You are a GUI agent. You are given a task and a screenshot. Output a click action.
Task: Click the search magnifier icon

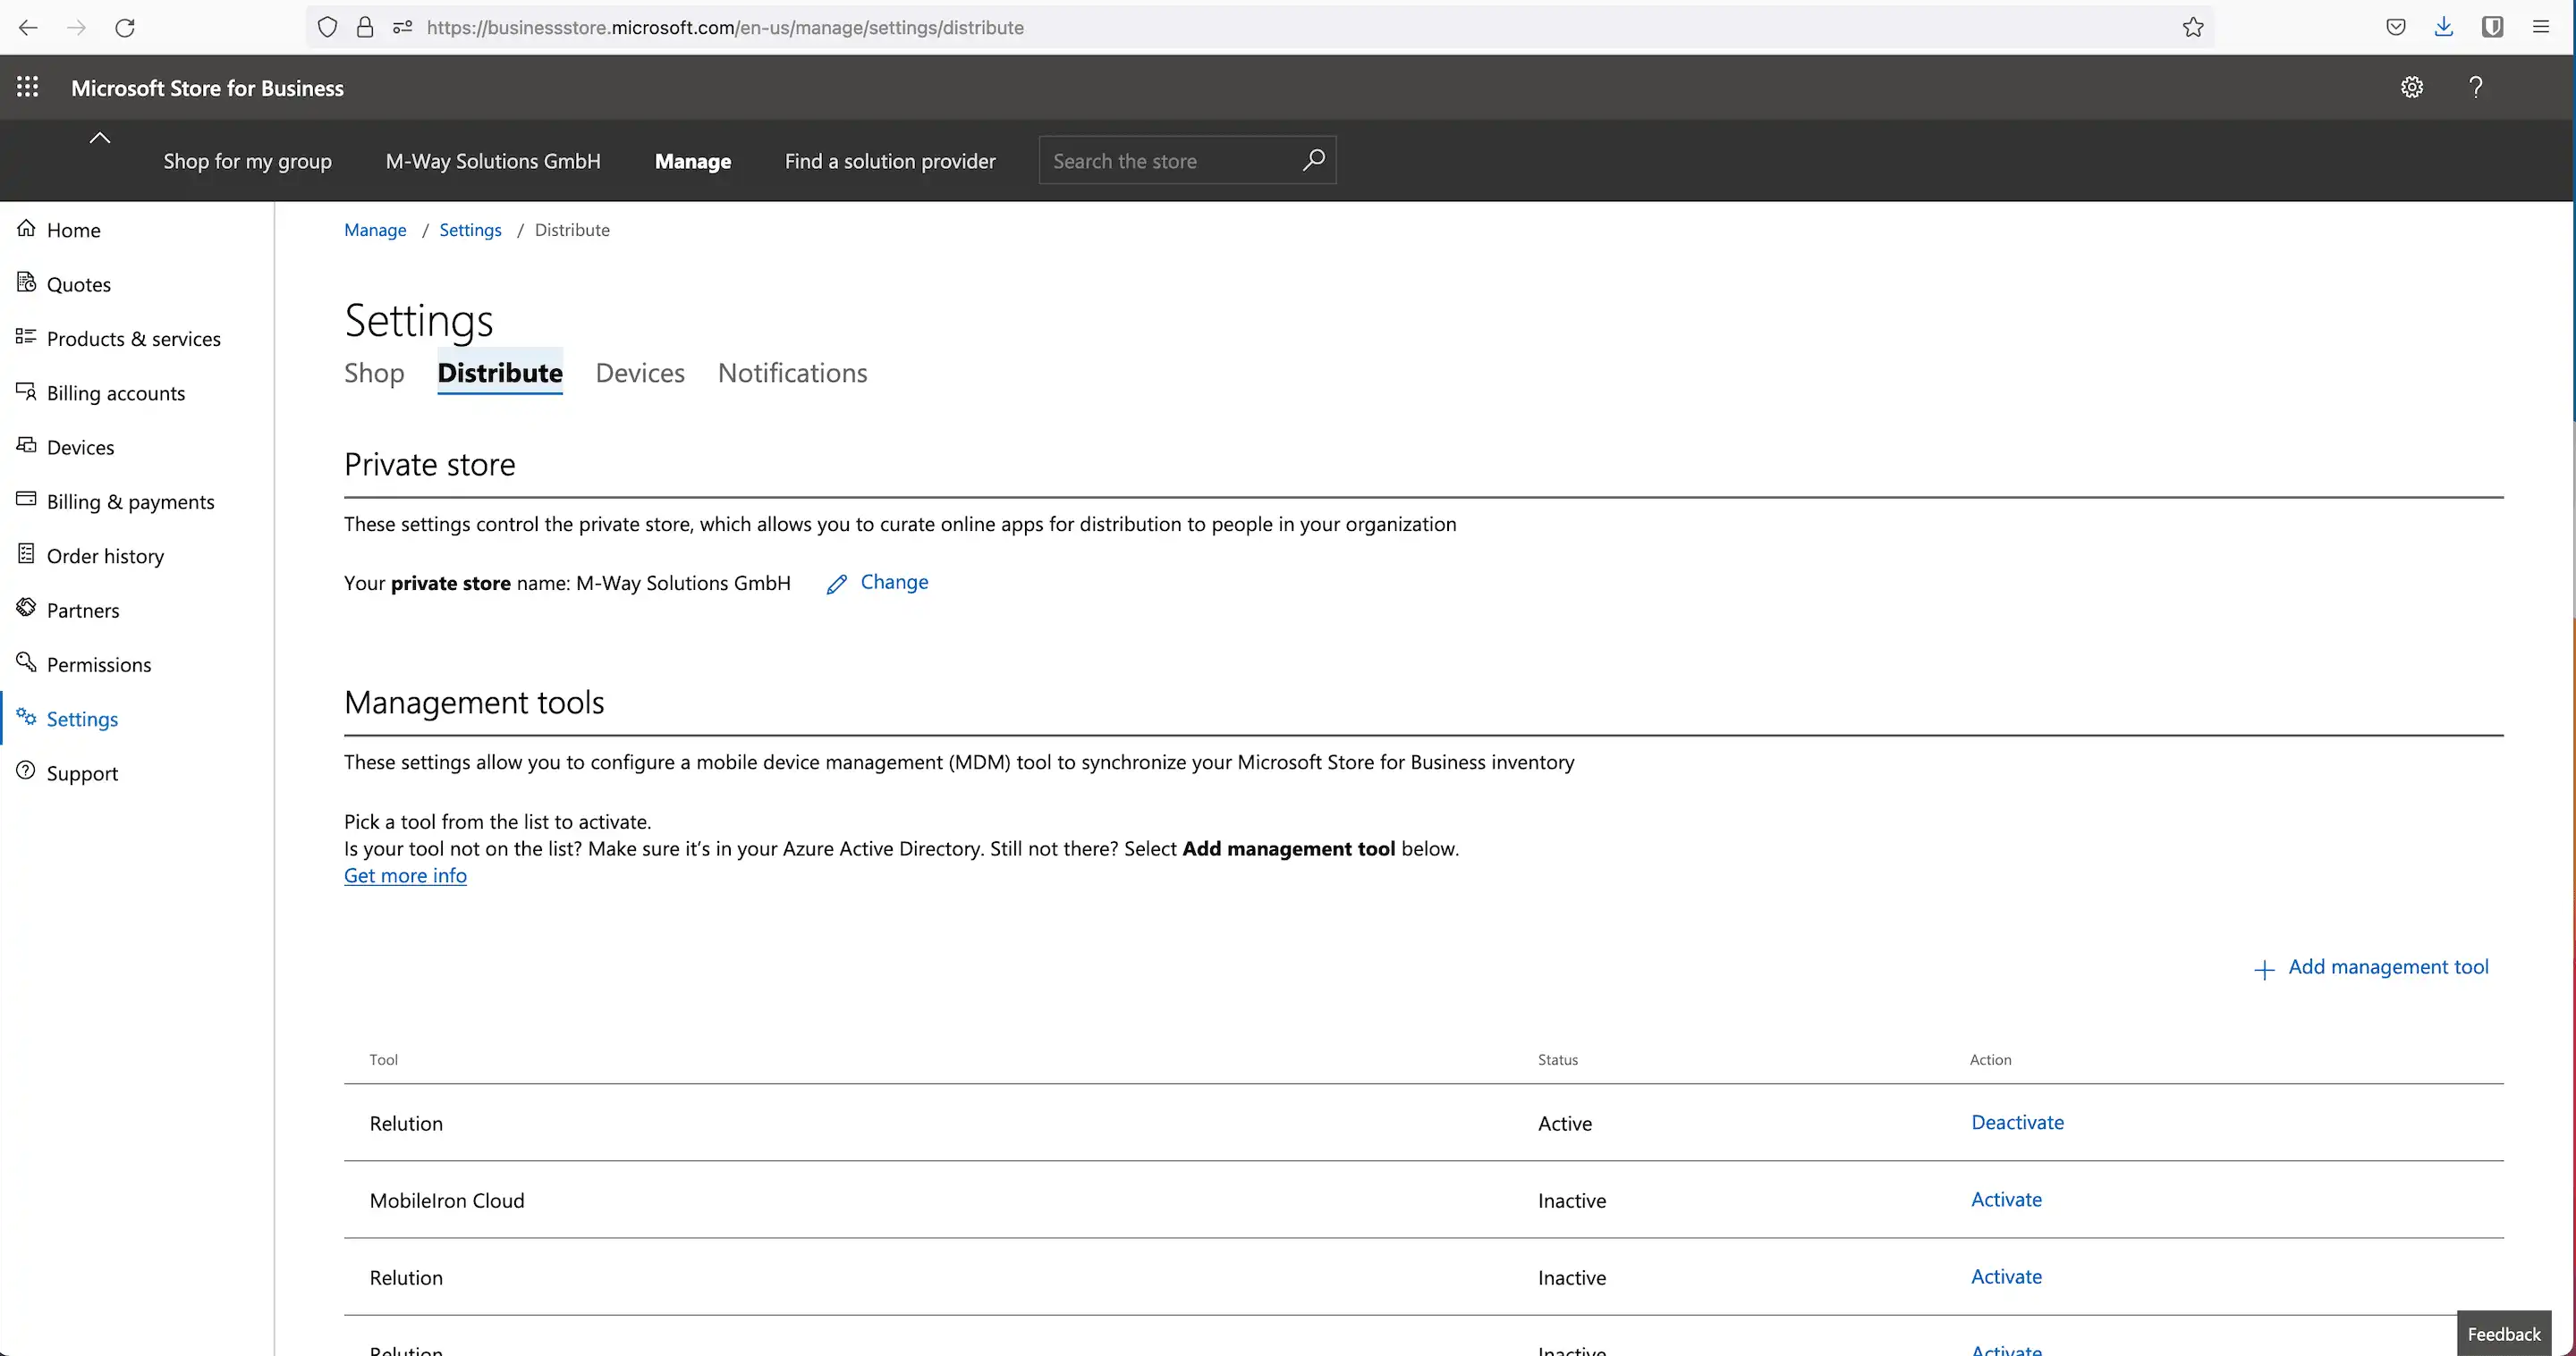(1313, 160)
